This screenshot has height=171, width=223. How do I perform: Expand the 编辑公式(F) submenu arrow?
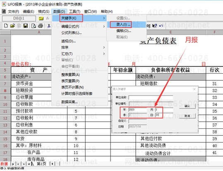point(104,26)
